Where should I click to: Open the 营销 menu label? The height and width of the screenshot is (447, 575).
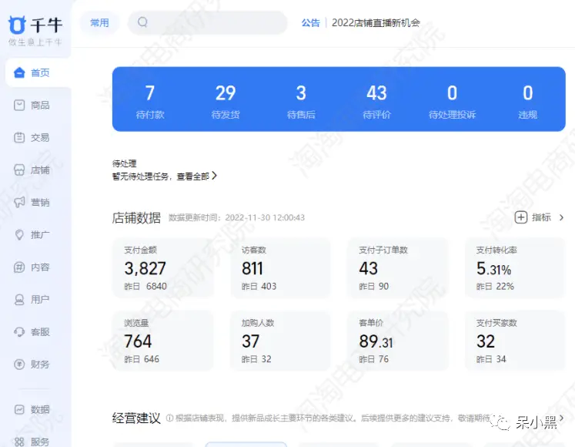click(x=40, y=202)
